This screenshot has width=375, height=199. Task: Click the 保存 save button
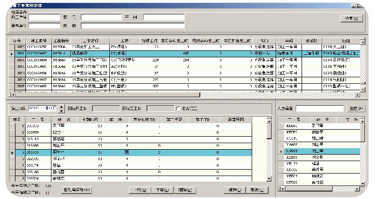click(x=234, y=190)
